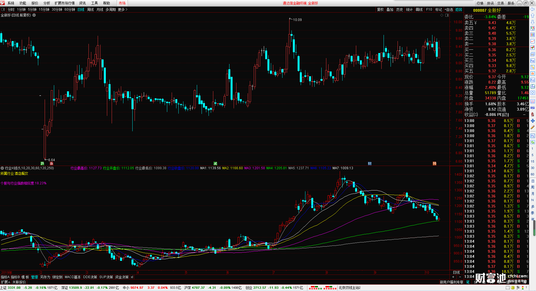Click the 叠加 overlay button

[x=390, y=9]
